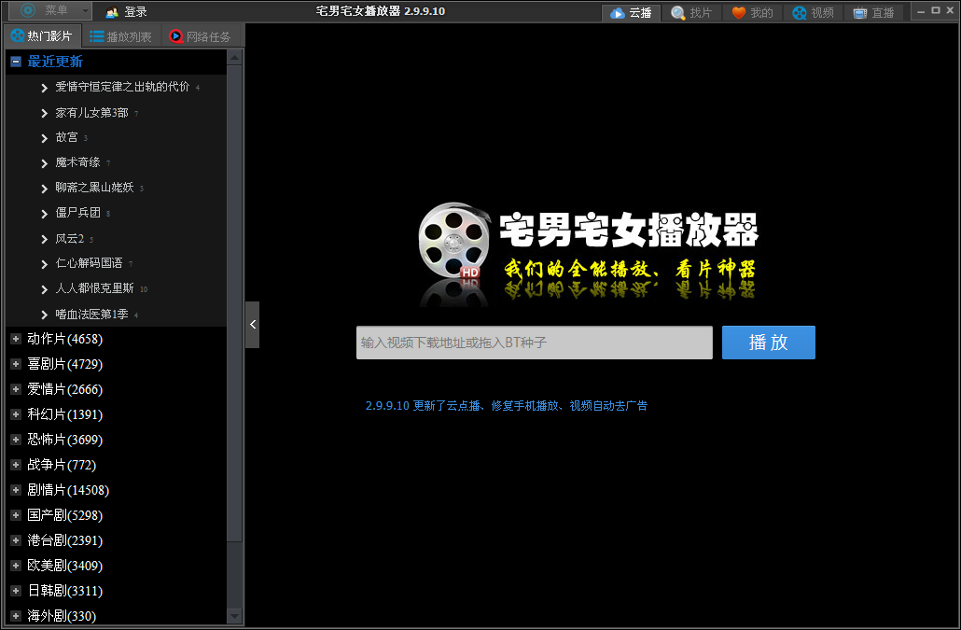Switch to 直播 live TV icon
This screenshot has width=961, height=630.
[x=859, y=13]
